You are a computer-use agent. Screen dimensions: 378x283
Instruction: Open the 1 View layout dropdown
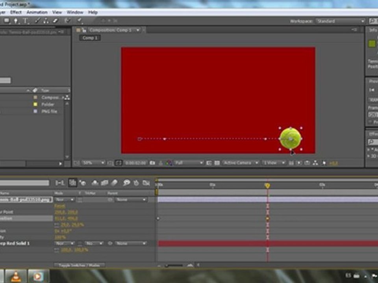coord(274,163)
